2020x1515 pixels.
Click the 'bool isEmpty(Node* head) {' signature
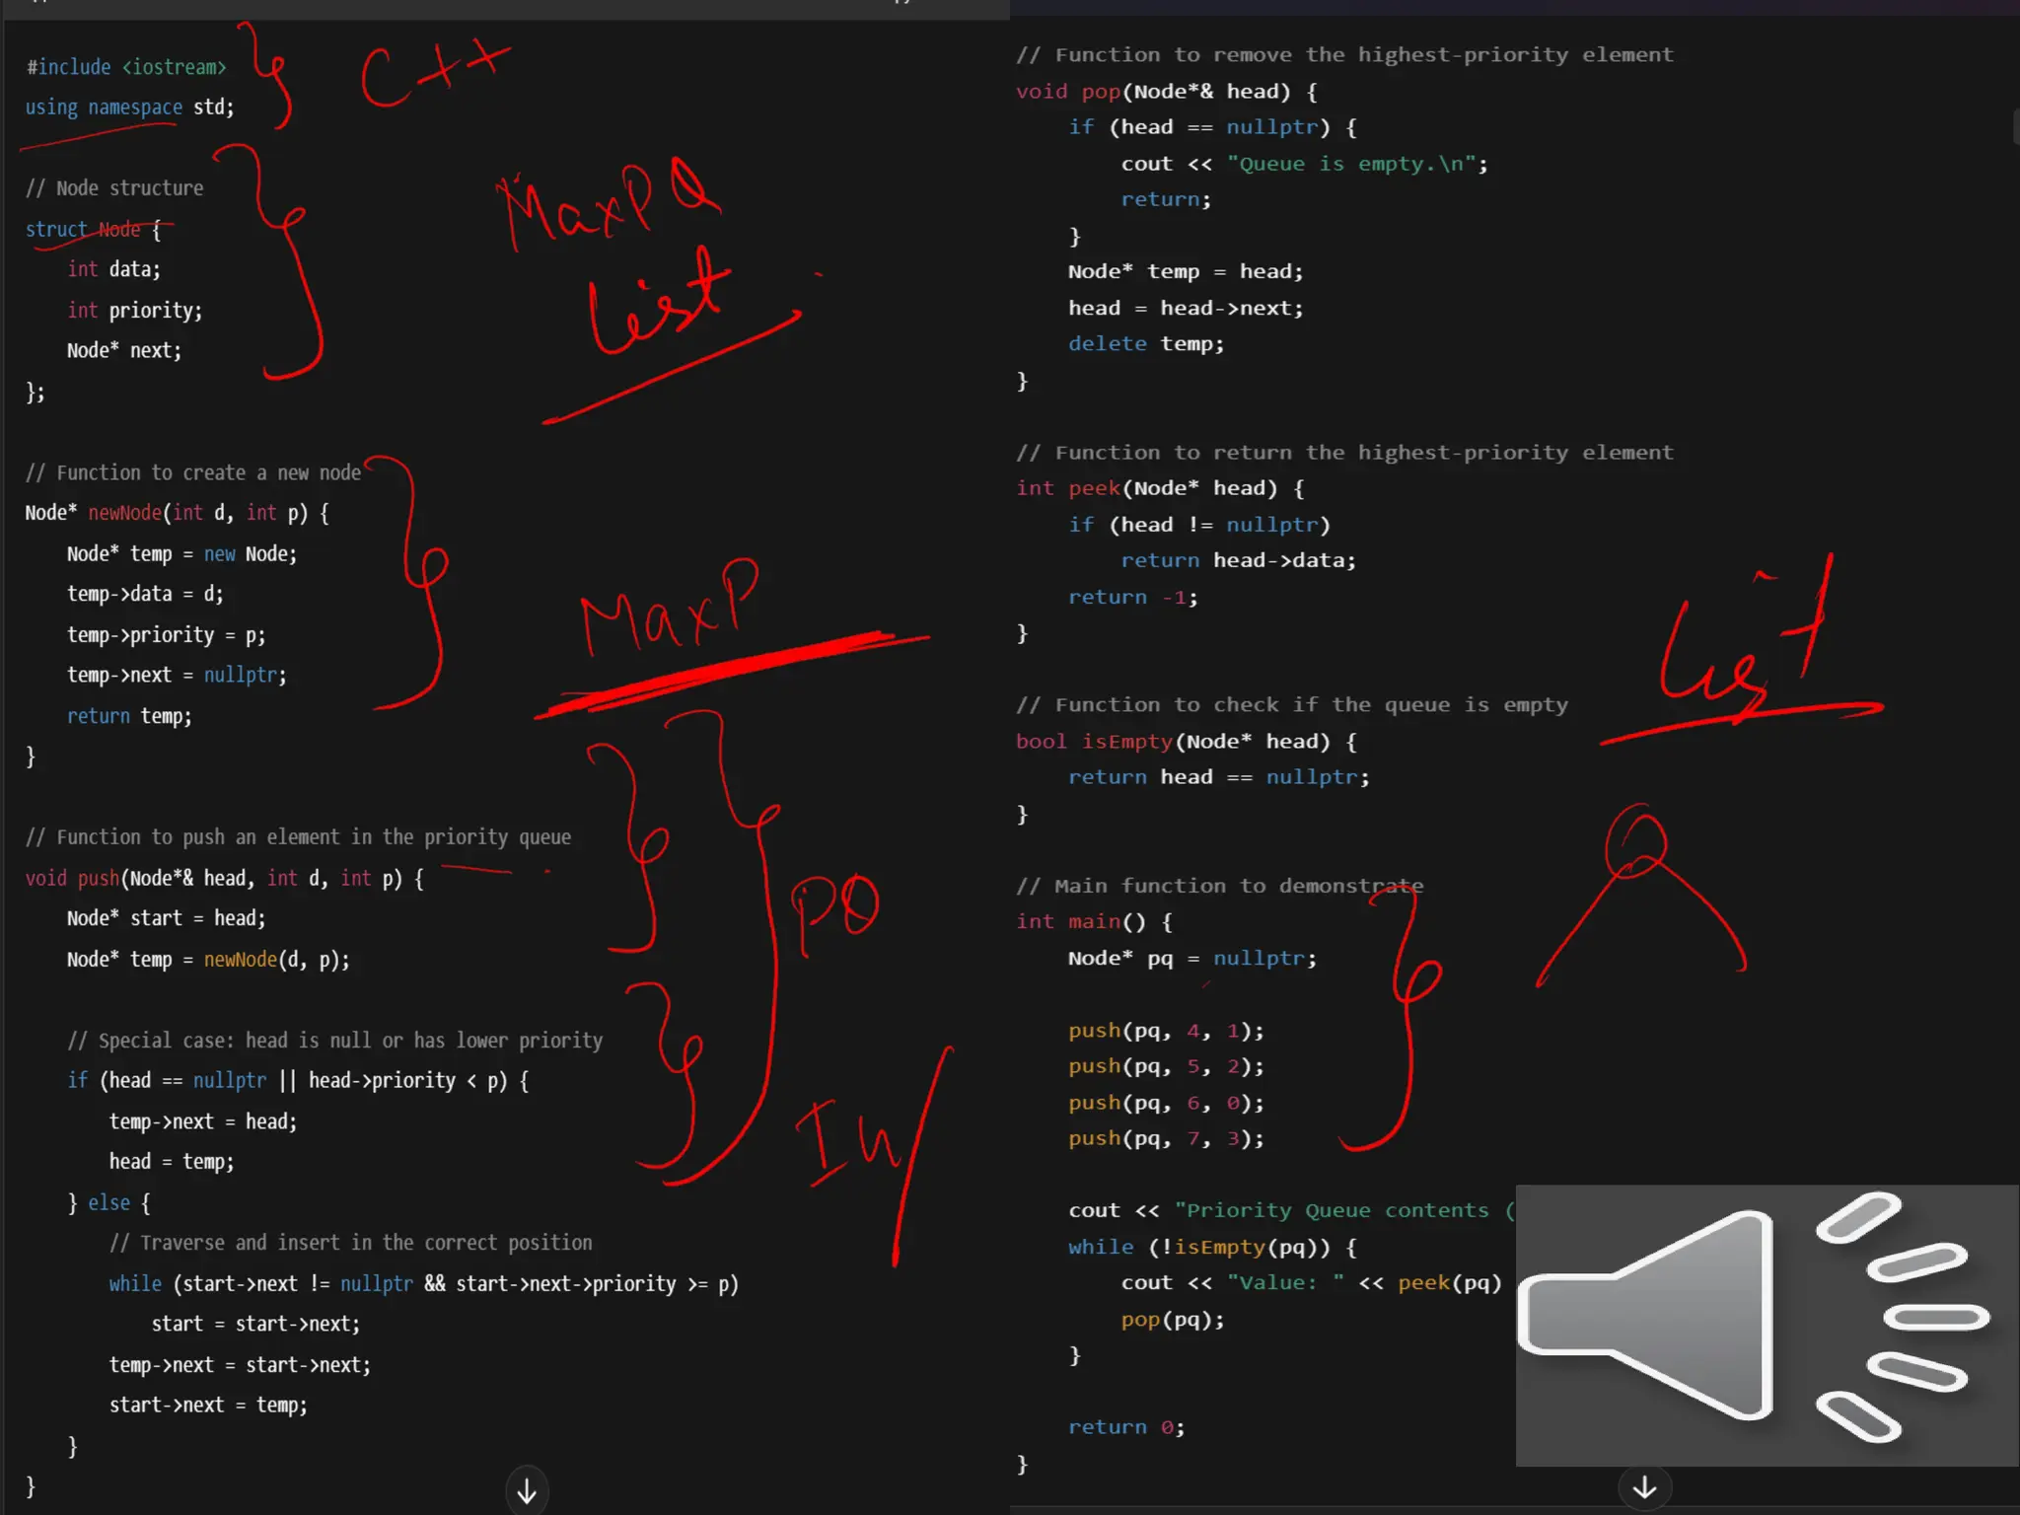[1188, 742]
